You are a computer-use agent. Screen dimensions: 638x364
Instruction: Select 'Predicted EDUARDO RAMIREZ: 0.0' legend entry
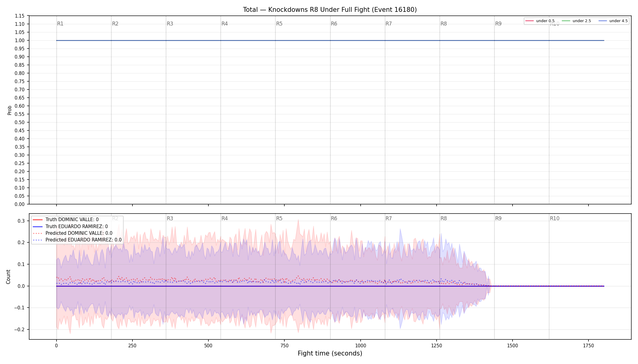(x=77, y=240)
